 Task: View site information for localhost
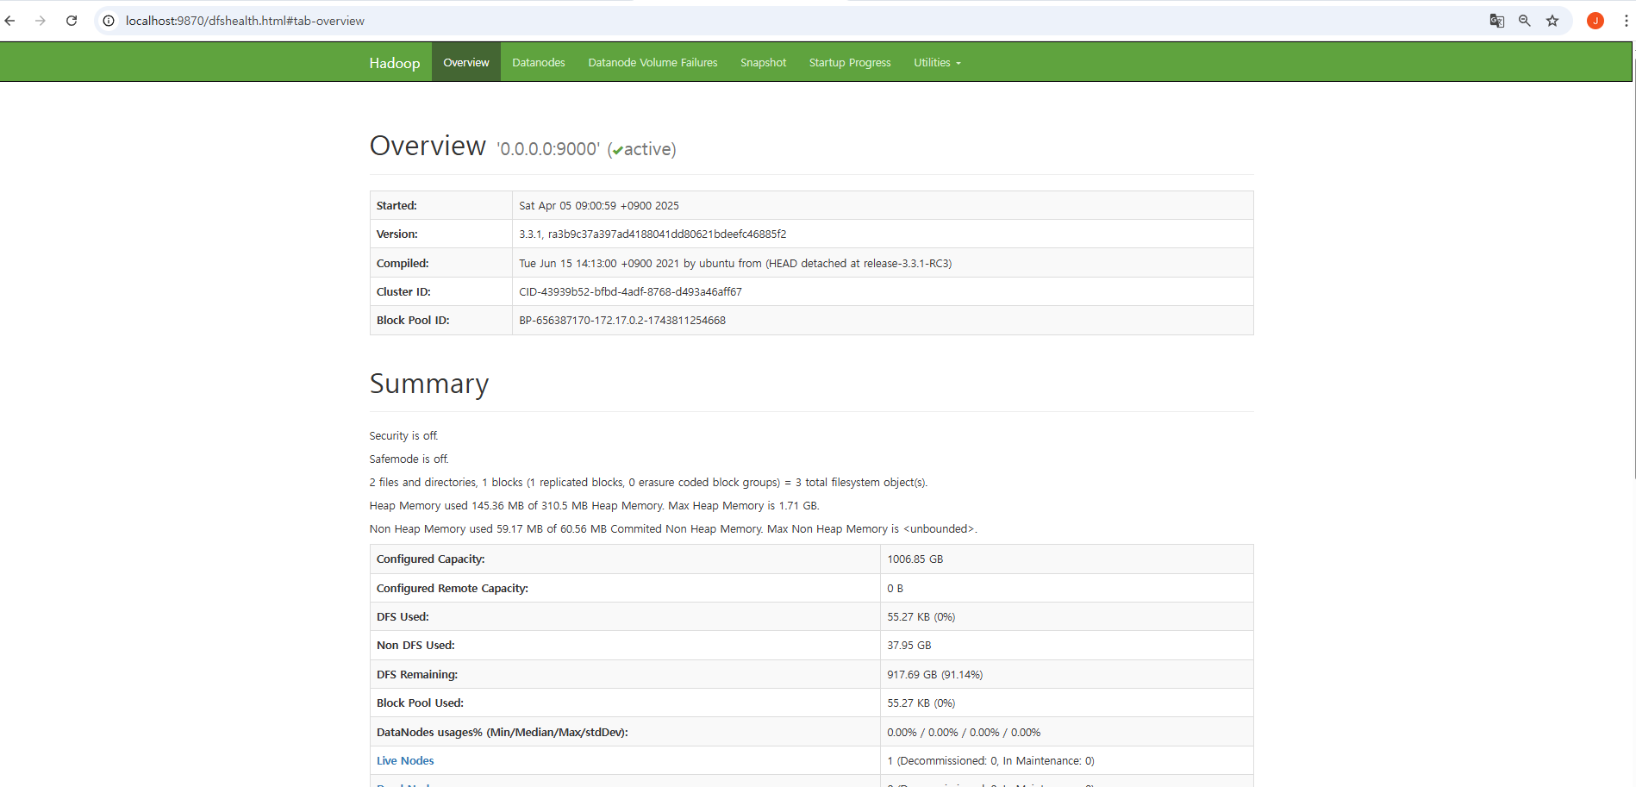click(x=109, y=21)
